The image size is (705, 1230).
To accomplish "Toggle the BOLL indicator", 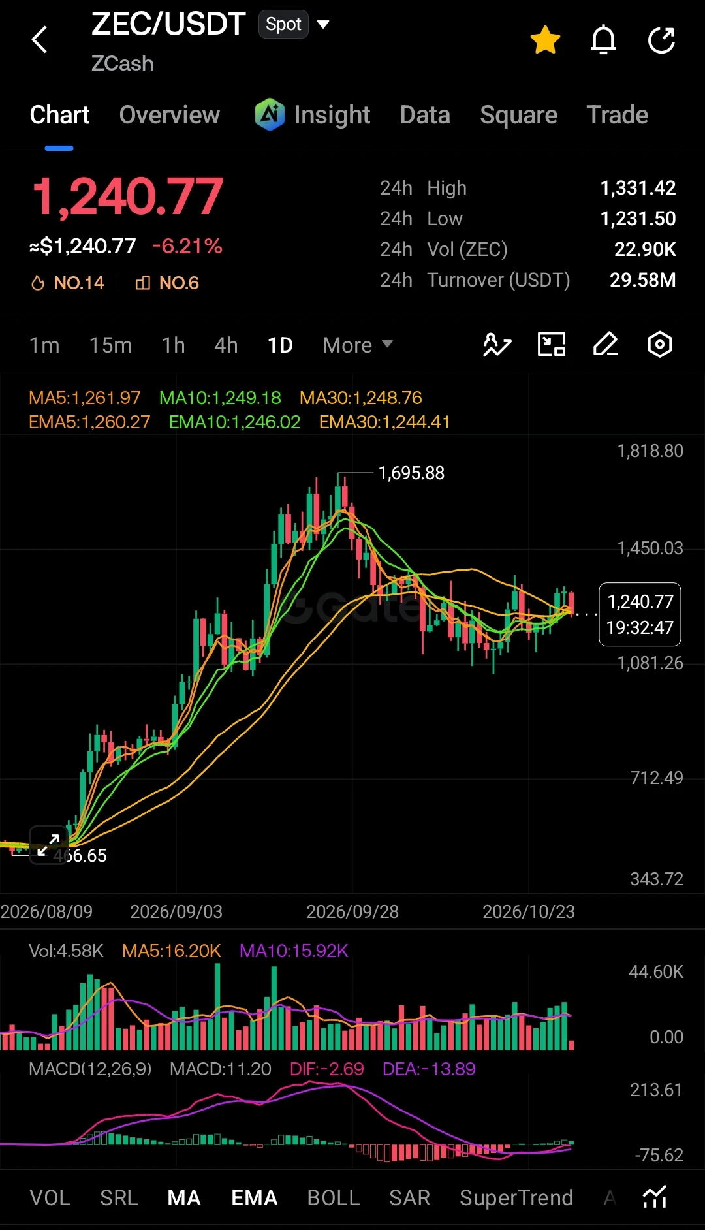I will tap(334, 1198).
